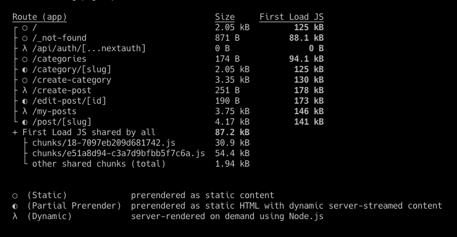Click the Partial Prerender legend half-circle symbol
This screenshot has width=457, height=237.
[x=15, y=206]
